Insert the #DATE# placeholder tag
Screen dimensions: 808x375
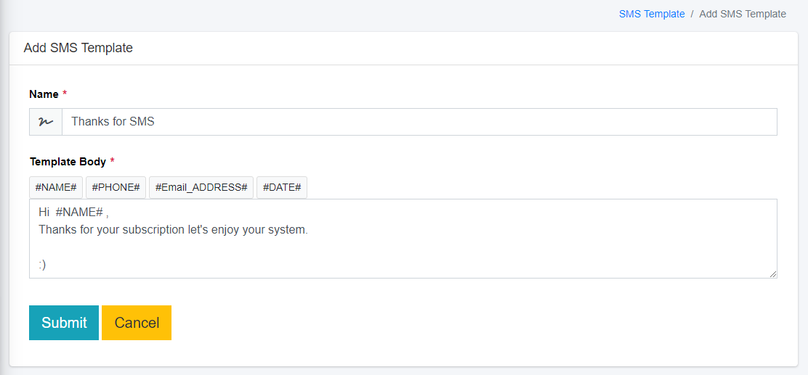click(282, 187)
